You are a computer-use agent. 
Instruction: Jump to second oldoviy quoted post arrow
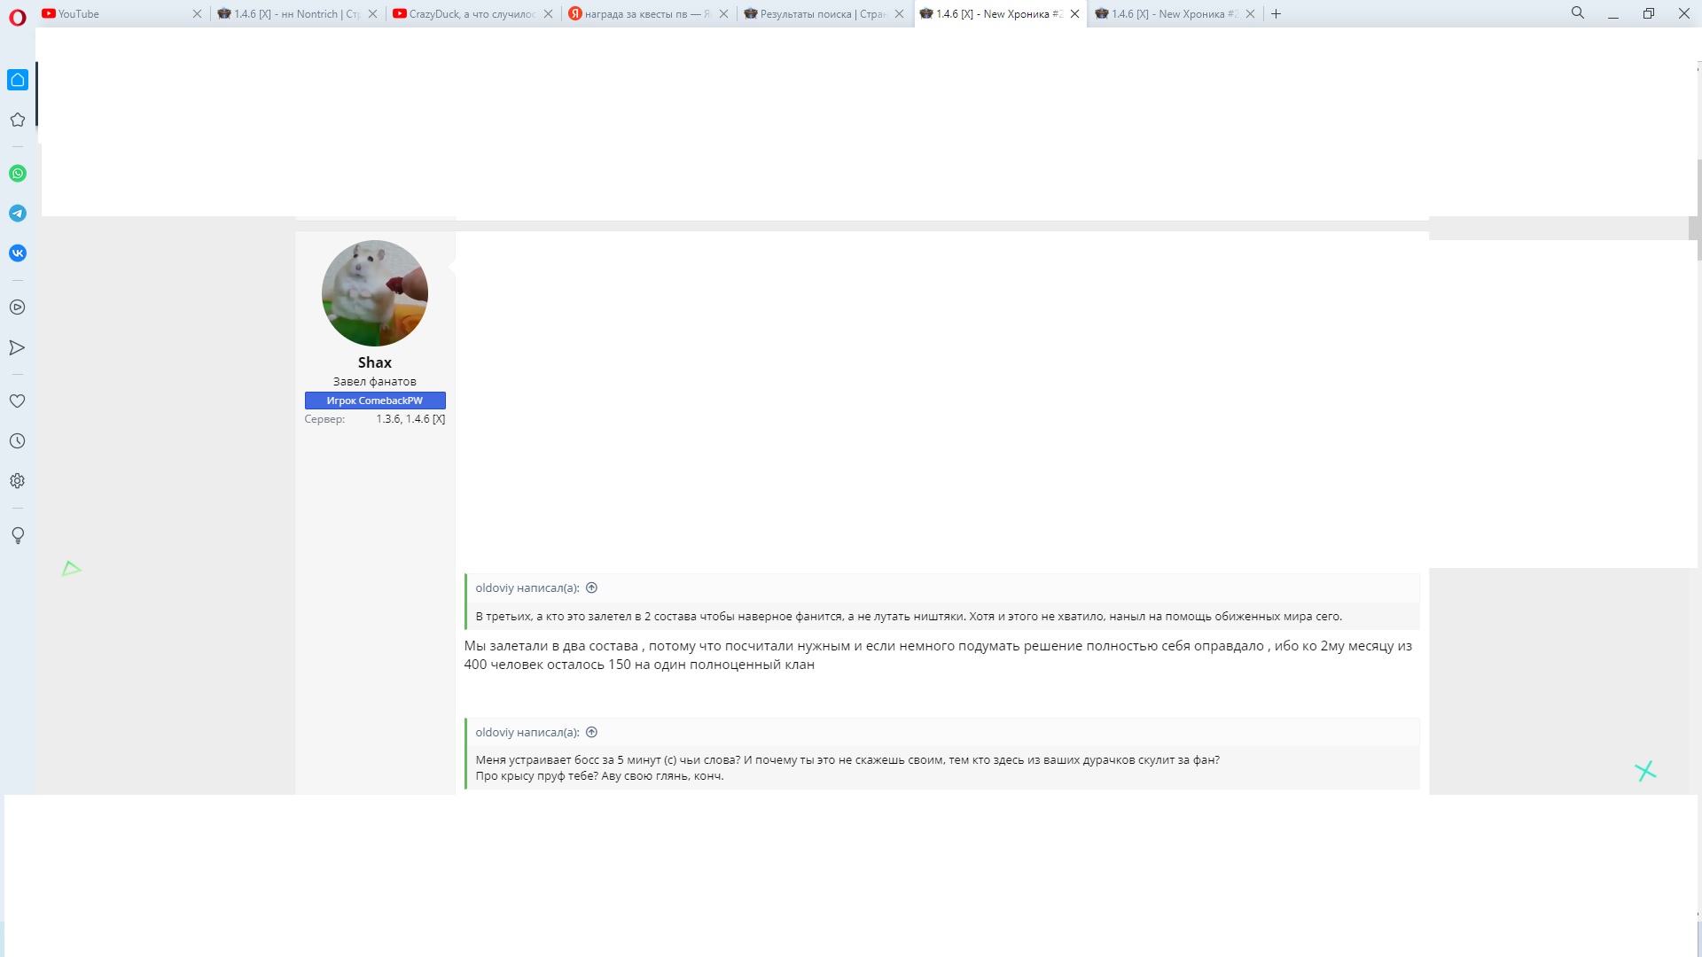[592, 732]
